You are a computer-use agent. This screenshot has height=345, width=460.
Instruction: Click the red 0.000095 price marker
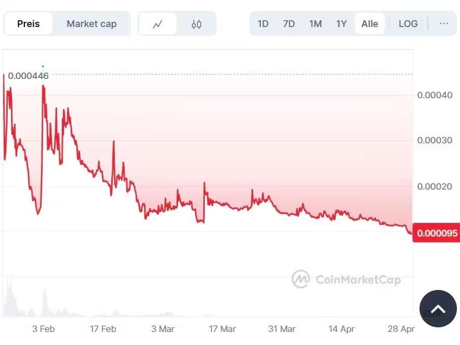(436, 233)
